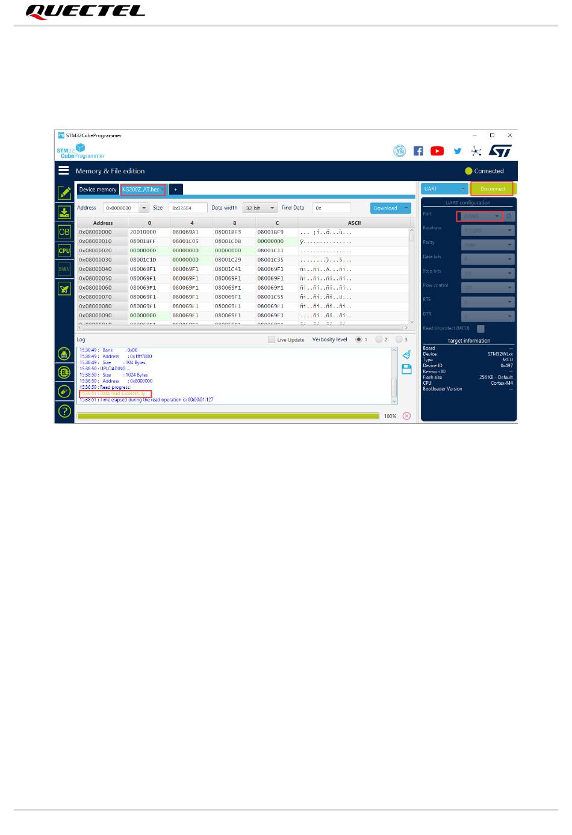Open the Memory & File edition pencil icon
The width and height of the screenshot is (572, 835).
point(64,193)
